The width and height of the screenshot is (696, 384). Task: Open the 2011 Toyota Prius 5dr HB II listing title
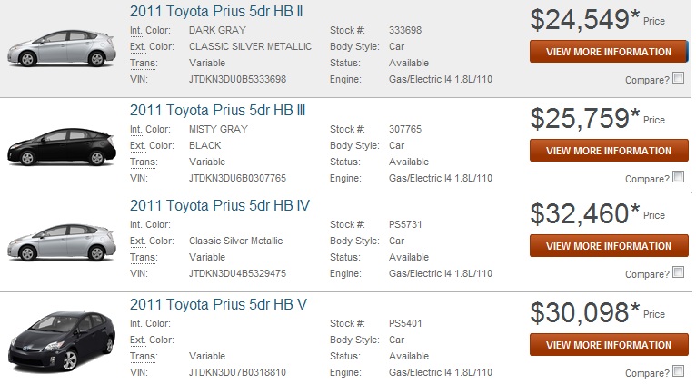218,11
